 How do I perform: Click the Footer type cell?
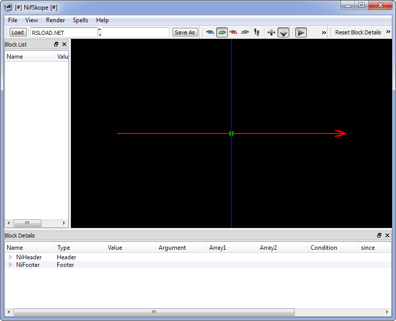[x=65, y=265]
